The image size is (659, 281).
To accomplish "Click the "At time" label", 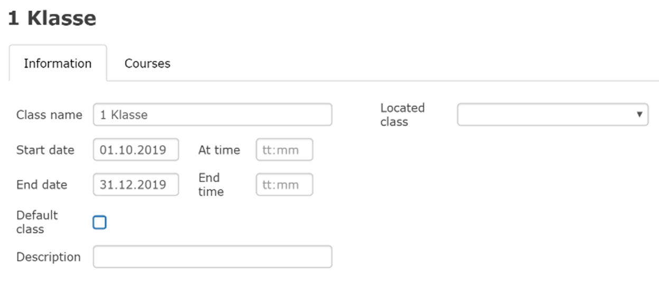I will 219,150.
